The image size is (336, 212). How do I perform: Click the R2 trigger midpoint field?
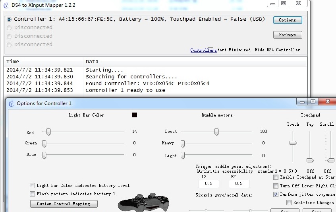click(239, 184)
